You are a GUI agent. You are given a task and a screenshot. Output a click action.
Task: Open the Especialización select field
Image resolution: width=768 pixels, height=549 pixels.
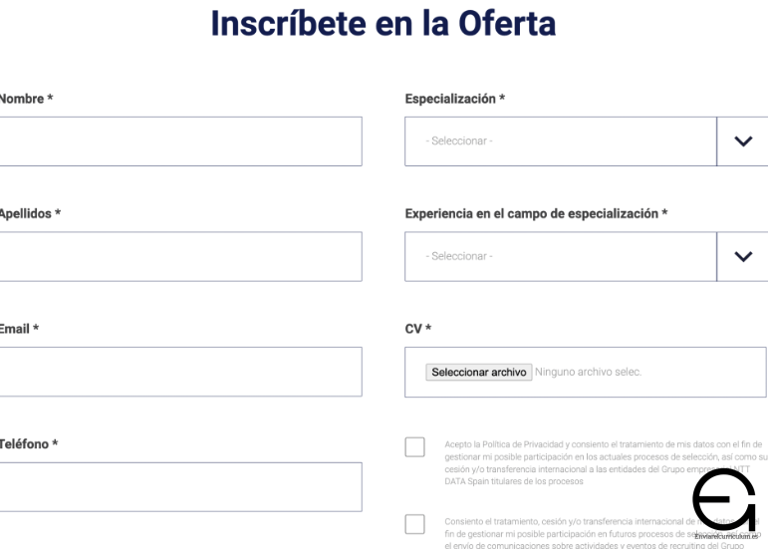click(560, 141)
